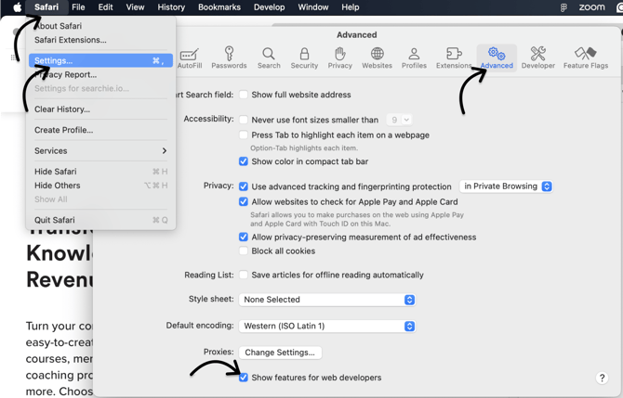The height and width of the screenshot is (398, 623).
Task: Open the Developer settings tab
Action: coord(538,58)
